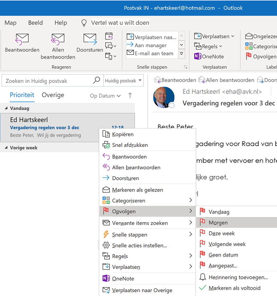Click Beantwoorden in reading pane
This screenshot has height=296, width=277.
pyautogui.click(x=175, y=80)
